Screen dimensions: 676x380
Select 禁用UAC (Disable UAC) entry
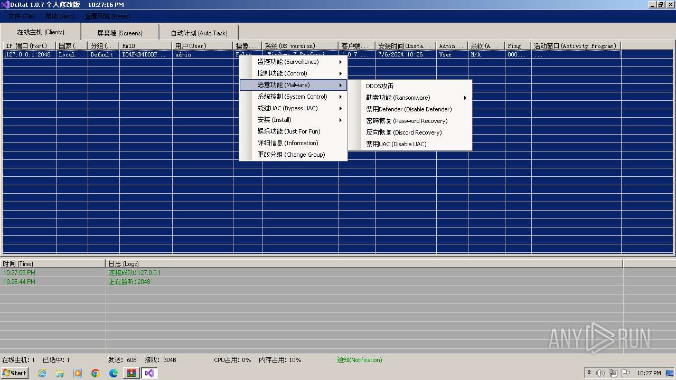pos(410,144)
